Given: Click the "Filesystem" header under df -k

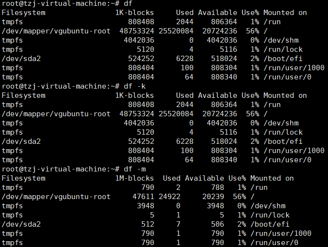Looking at the screenshot, I should (x=23, y=95).
